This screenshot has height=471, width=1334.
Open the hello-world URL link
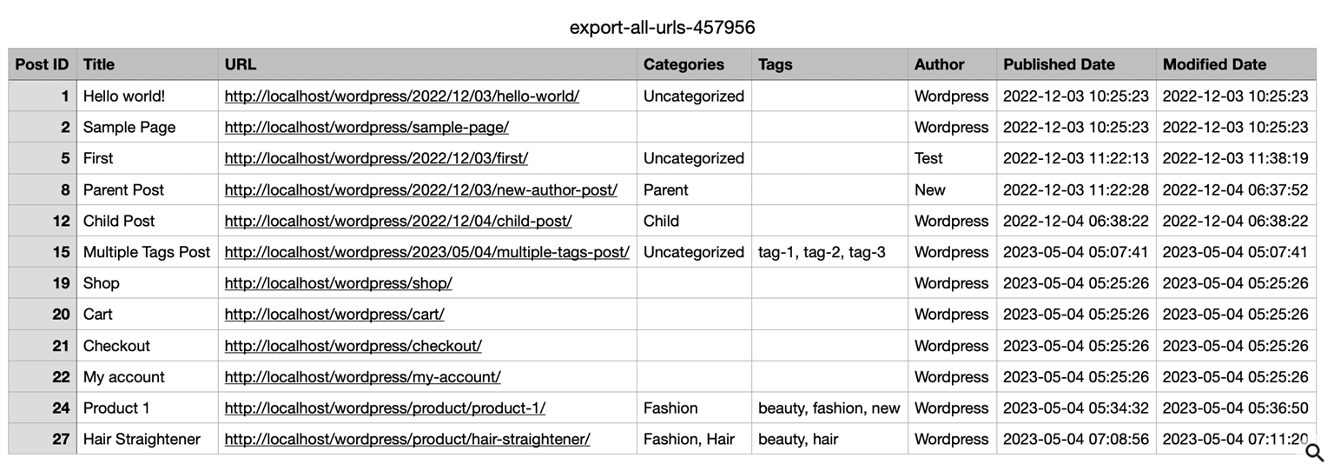point(401,96)
